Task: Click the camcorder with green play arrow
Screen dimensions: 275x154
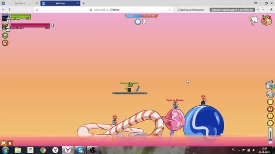Action: 270,85
